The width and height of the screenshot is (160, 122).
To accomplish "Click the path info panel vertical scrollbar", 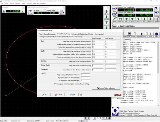I will [158, 74].
